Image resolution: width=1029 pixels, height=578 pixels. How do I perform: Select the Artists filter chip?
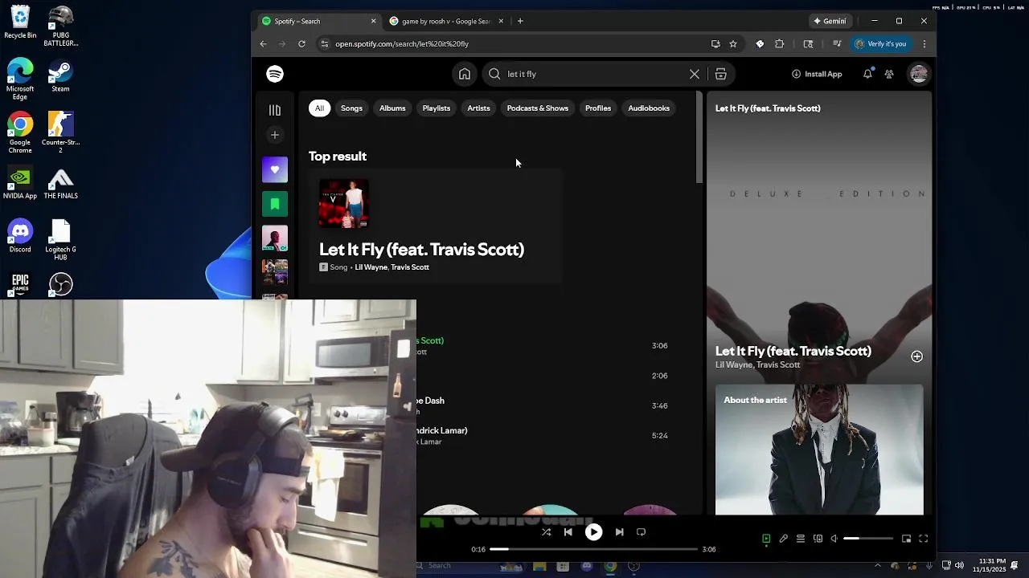[x=478, y=108]
